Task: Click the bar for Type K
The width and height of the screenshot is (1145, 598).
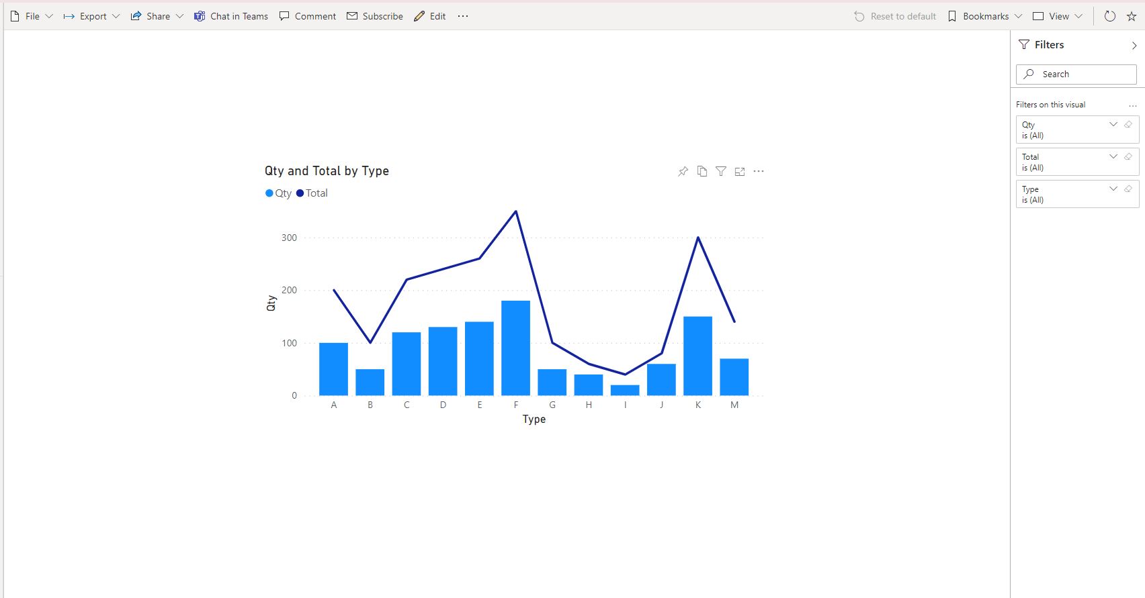Action: (x=697, y=356)
